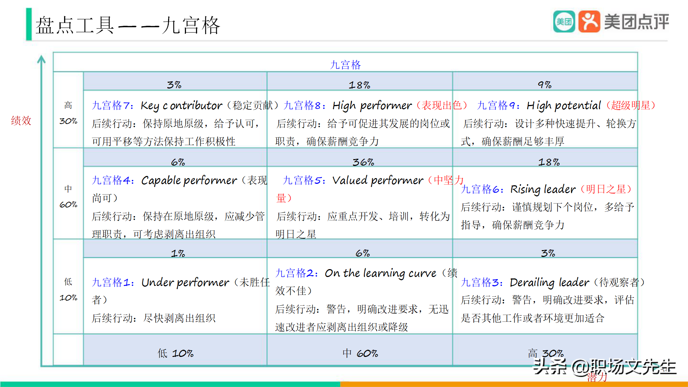Click the orange Dianping logo icon
The height and width of the screenshot is (387, 688).
pos(589,21)
